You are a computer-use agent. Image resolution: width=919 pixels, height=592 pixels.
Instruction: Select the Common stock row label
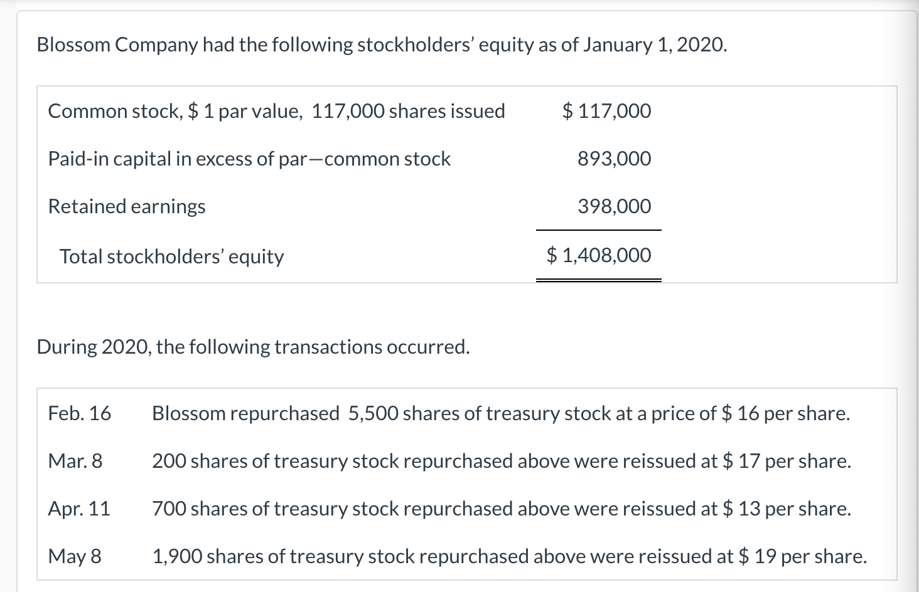coord(276,111)
